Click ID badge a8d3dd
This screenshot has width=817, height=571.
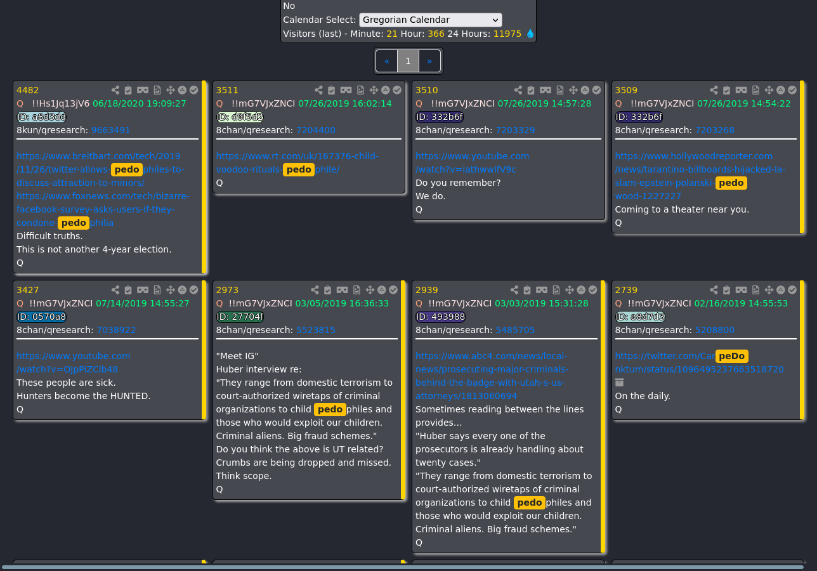41,117
